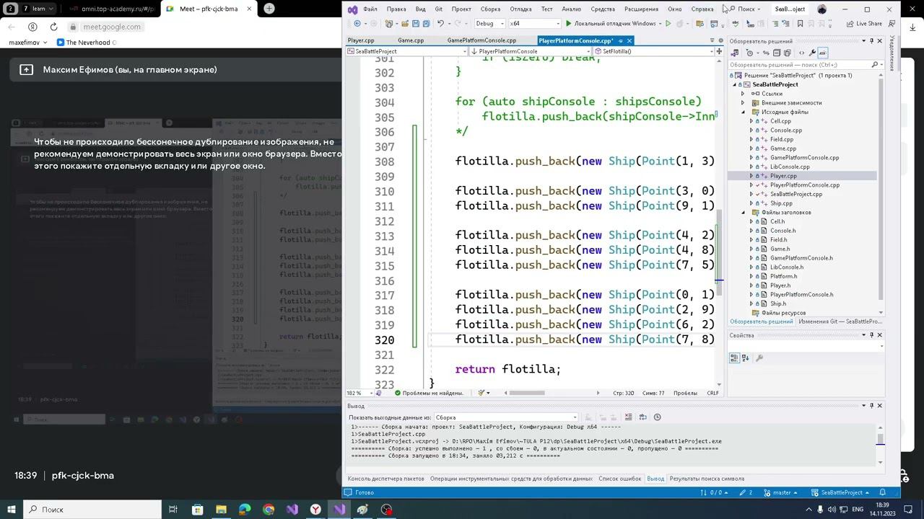Click Show All Files in Solution Explorer
This screenshot has height=519, width=924.
[788, 53]
